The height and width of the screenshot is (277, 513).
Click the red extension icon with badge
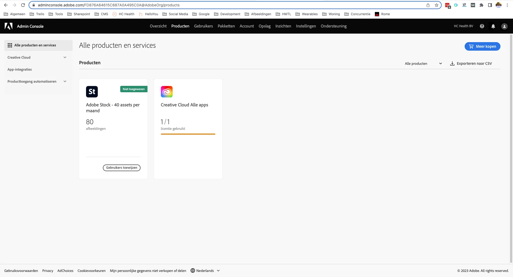pyautogui.click(x=448, y=5)
